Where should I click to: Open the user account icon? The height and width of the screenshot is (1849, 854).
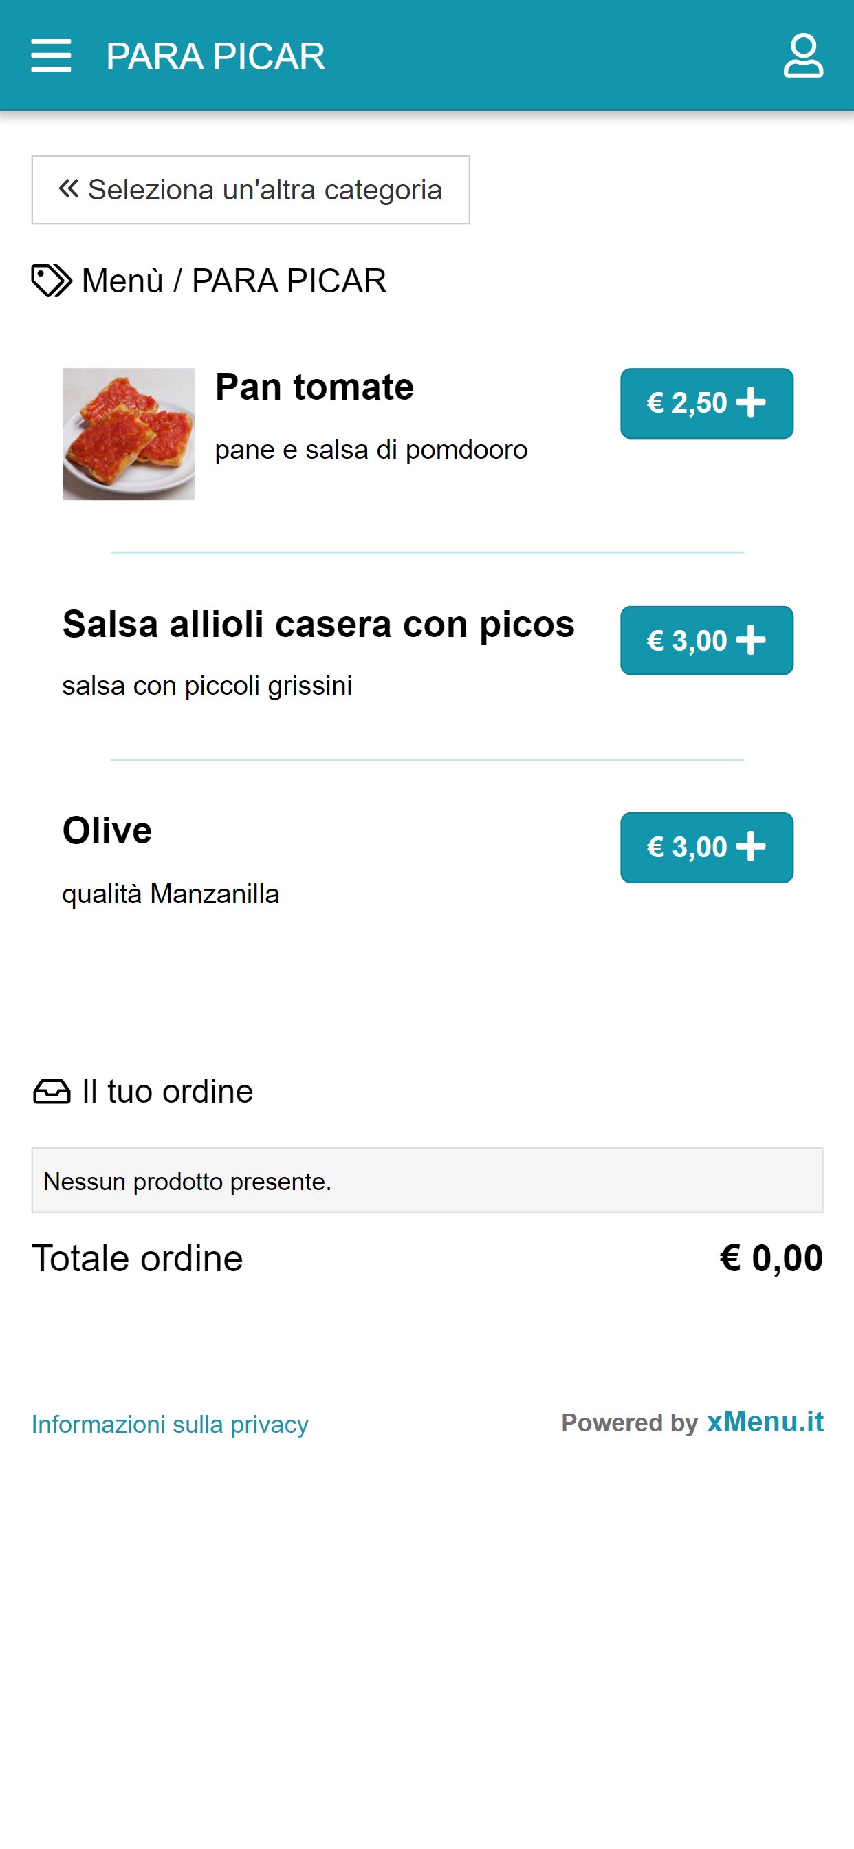point(803,55)
